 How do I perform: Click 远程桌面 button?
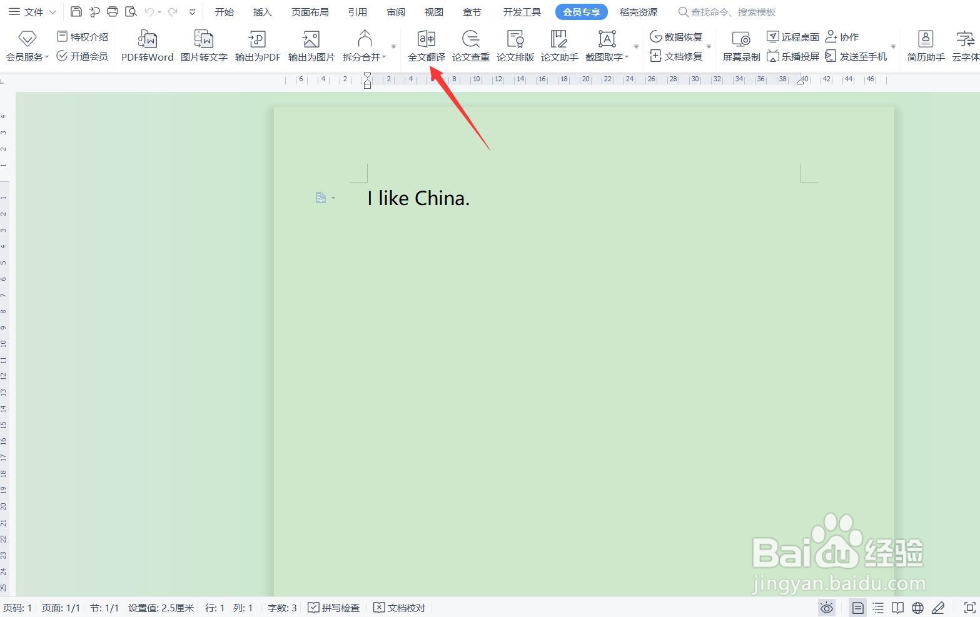[793, 37]
